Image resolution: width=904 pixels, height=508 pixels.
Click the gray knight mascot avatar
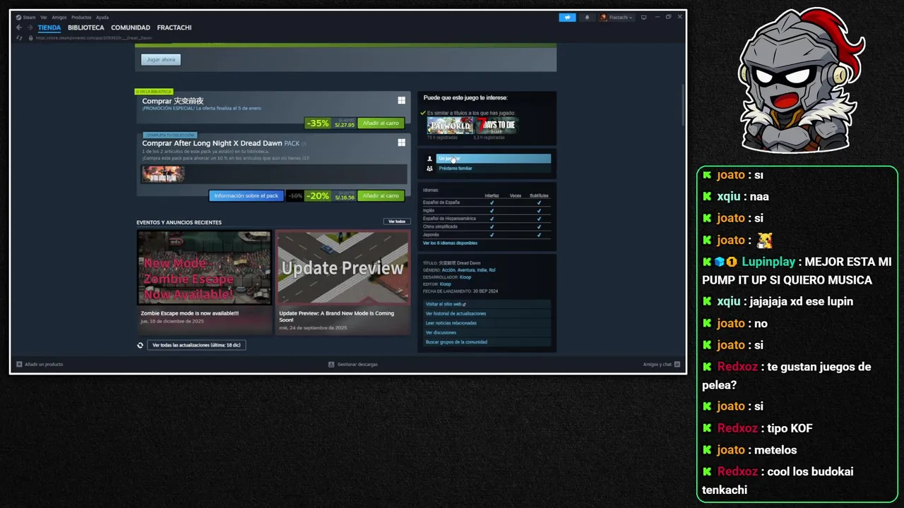(x=799, y=80)
